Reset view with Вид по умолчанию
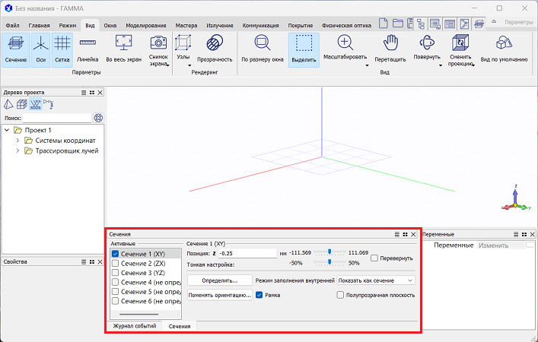The image size is (538, 342). (504, 49)
